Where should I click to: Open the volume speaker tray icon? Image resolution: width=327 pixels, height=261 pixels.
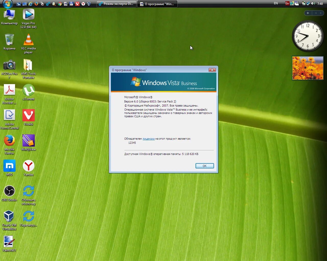(313, 3)
